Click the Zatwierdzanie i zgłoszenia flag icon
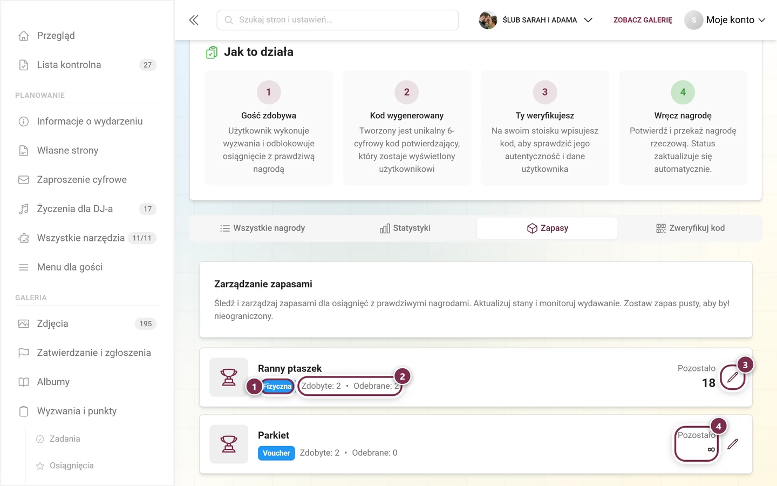The height and width of the screenshot is (486, 777). (x=24, y=353)
